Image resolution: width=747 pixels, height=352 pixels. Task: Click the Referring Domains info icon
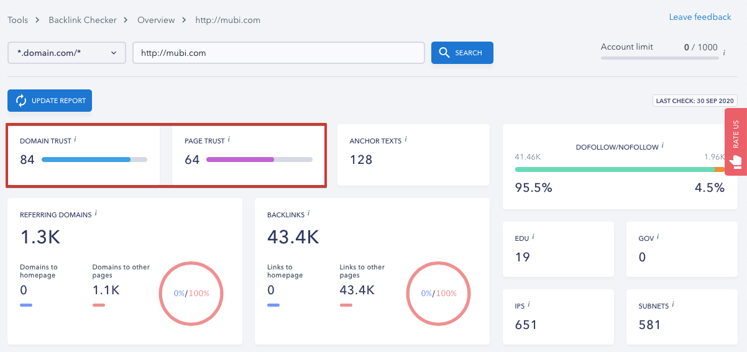click(96, 213)
